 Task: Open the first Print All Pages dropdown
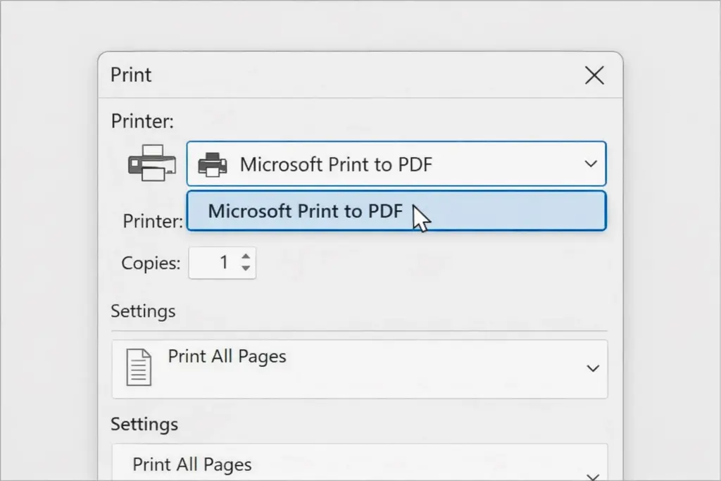[360, 369]
